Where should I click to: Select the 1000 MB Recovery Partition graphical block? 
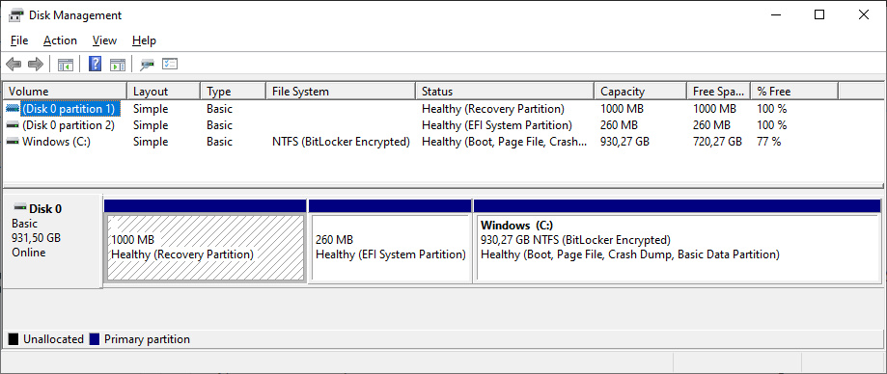[x=206, y=241]
